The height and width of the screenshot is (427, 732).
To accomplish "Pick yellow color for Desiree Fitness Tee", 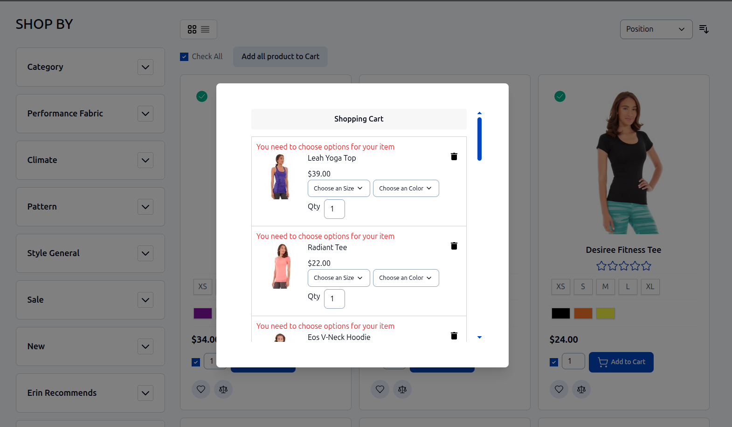I will coord(605,313).
